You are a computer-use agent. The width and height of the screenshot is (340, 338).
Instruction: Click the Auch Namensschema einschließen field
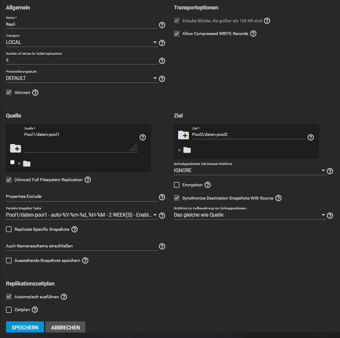[82, 246]
